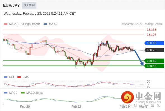Click the 130.26 current price tag
The image size is (165, 111).
[154, 50]
